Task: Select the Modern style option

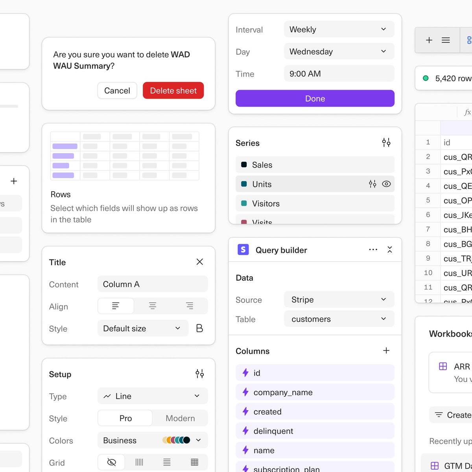Action: pos(180,418)
